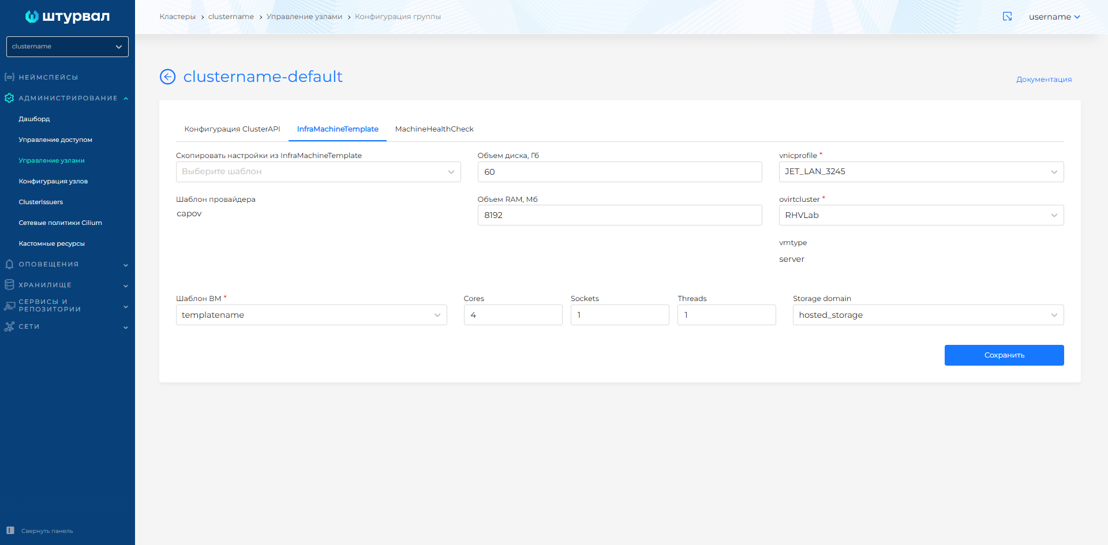This screenshot has width=1108, height=545.
Task: Click the external link icon near username
Action: point(1007,16)
